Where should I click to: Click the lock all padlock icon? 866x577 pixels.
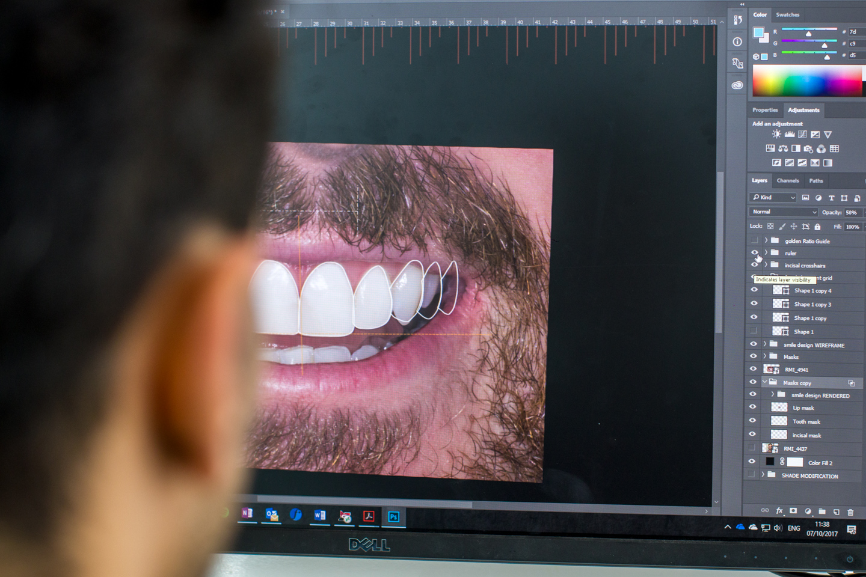pyautogui.click(x=817, y=227)
